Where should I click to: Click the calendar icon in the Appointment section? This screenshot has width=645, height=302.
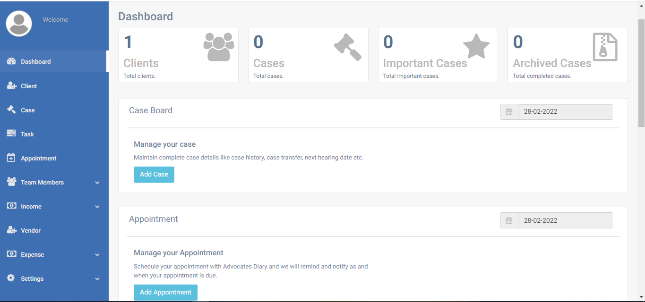click(509, 220)
